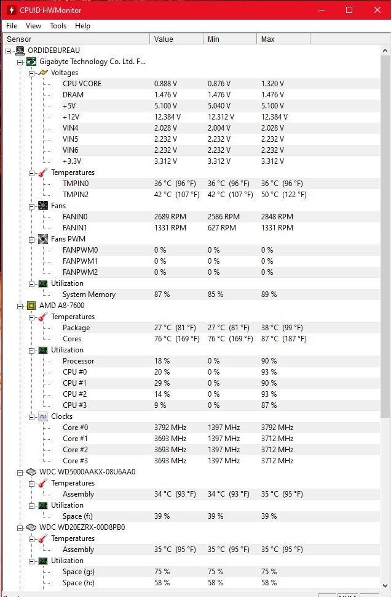Click the ORDIDEBUREAU computer icon
This screenshot has height=597, width=391.
point(20,51)
